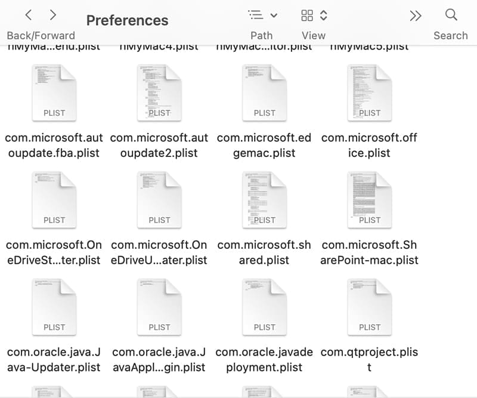Select com.microsoft.OneDriveU...ater.plist file icon

click(x=159, y=200)
